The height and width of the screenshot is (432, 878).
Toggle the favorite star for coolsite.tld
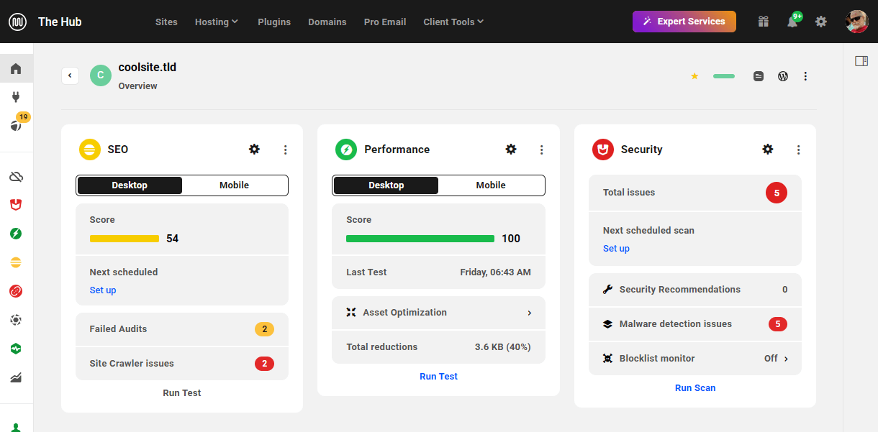tap(694, 76)
